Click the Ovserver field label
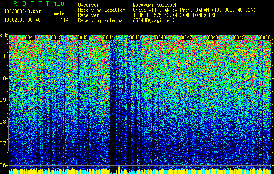This screenshot has width=274, height=174. [88, 5]
